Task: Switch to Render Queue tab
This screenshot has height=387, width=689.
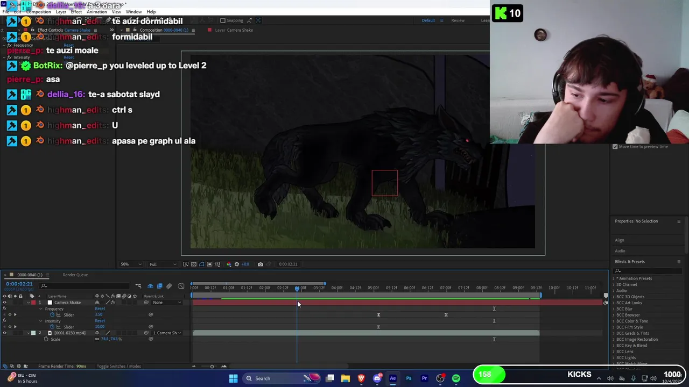Action: coord(75,275)
